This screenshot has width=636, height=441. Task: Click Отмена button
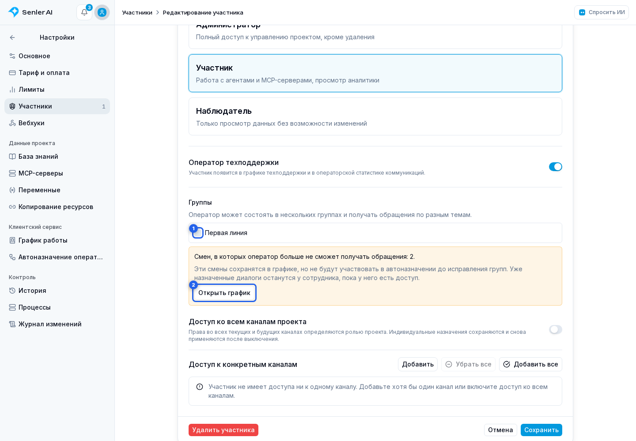tap(500, 430)
